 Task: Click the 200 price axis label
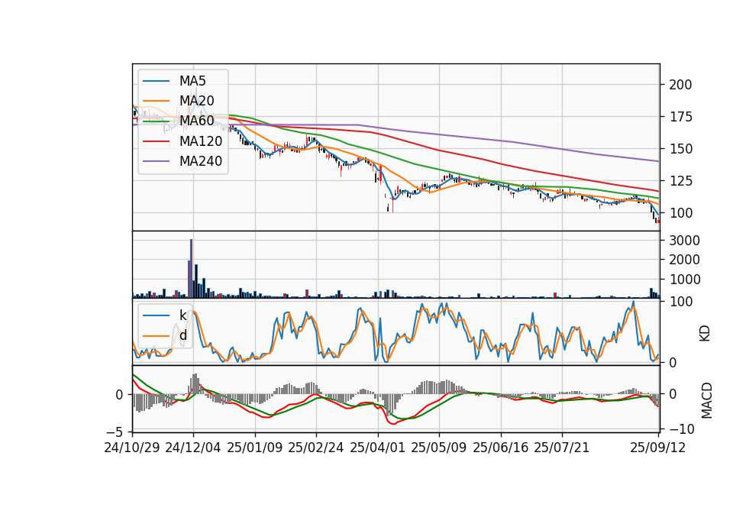pyautogui.click(x=680, y=85)
